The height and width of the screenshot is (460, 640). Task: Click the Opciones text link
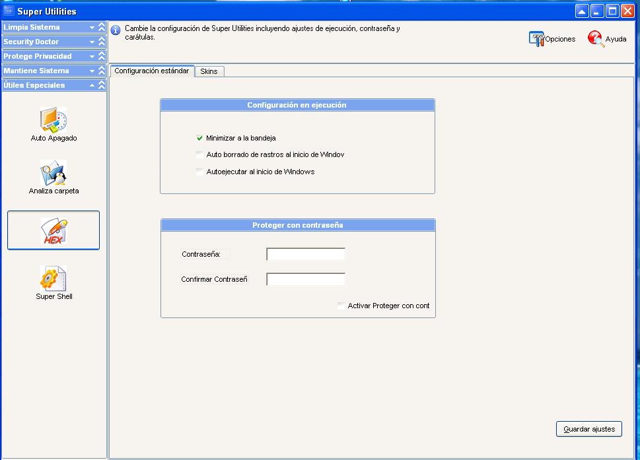point(560,39)
